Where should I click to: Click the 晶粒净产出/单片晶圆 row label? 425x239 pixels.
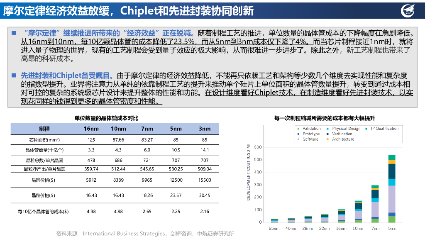pos(44,169)
